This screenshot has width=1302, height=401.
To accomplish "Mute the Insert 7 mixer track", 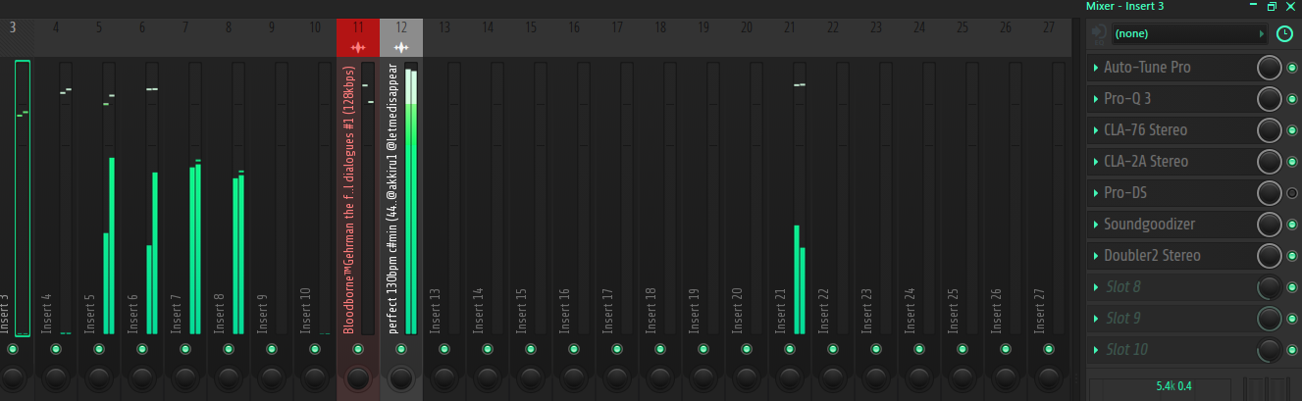I will [x=185, y=349].
